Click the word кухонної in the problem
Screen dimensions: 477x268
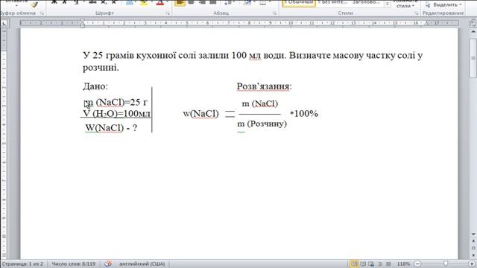(156, 56)
